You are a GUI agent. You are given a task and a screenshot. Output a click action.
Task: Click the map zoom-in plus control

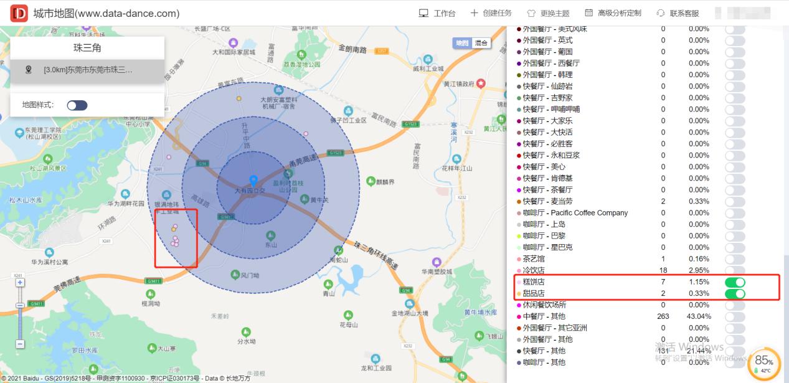(x=20, y=281)
